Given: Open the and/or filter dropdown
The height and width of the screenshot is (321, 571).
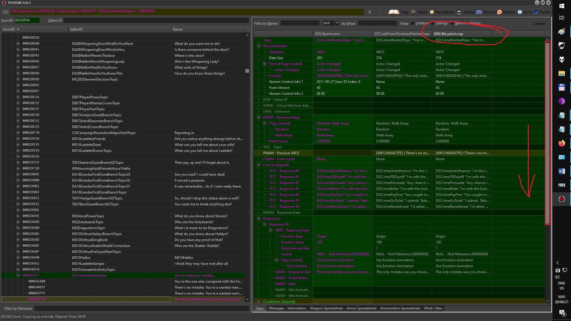Looking at the screenshot, I should click(x=337, y=23).
